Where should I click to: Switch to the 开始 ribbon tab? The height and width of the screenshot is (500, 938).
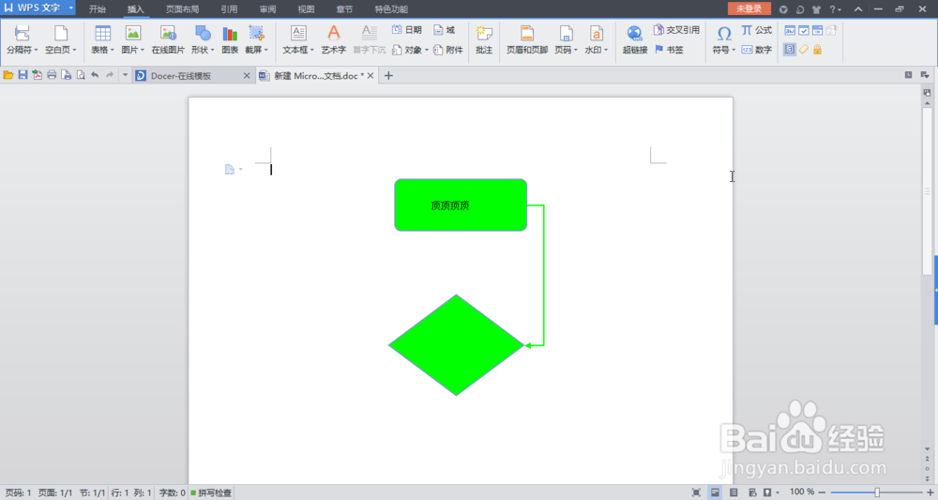click(x=97, y=9)
